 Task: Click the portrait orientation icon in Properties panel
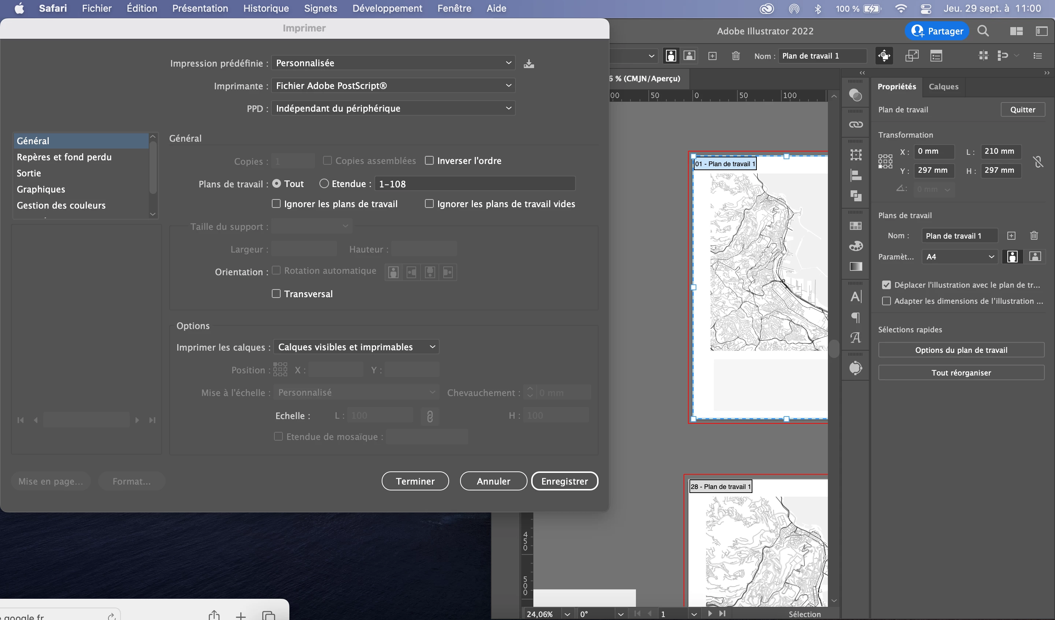click(x=1012, y=257)
